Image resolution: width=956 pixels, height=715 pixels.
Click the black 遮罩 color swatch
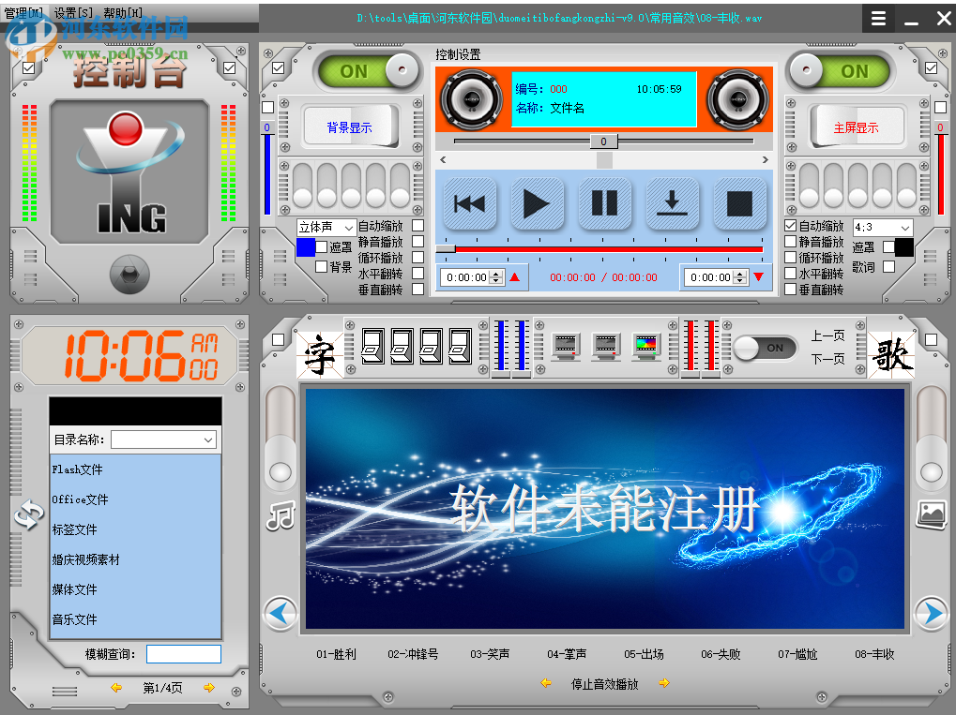point(904,247)
